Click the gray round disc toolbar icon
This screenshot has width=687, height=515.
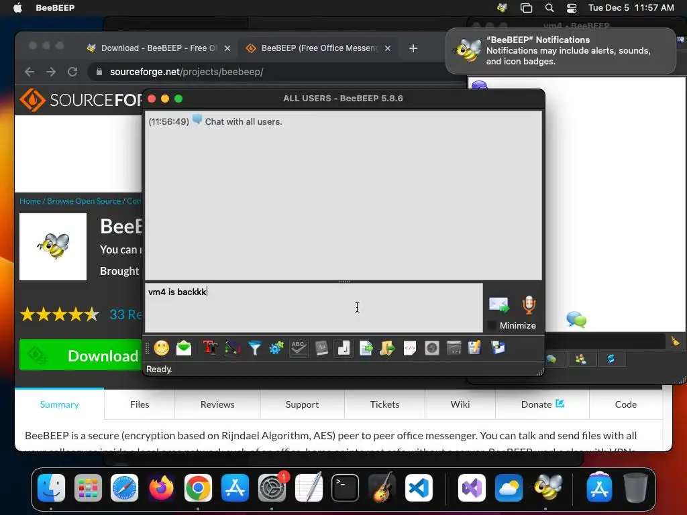point(431,348)
